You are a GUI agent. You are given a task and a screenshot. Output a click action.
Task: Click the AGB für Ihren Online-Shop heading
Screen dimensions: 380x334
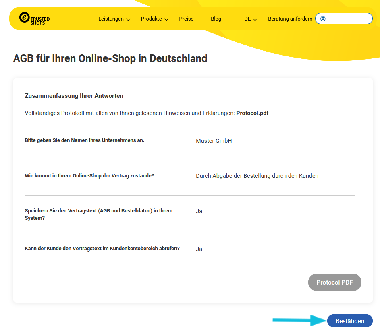click(x=110, y=58)
